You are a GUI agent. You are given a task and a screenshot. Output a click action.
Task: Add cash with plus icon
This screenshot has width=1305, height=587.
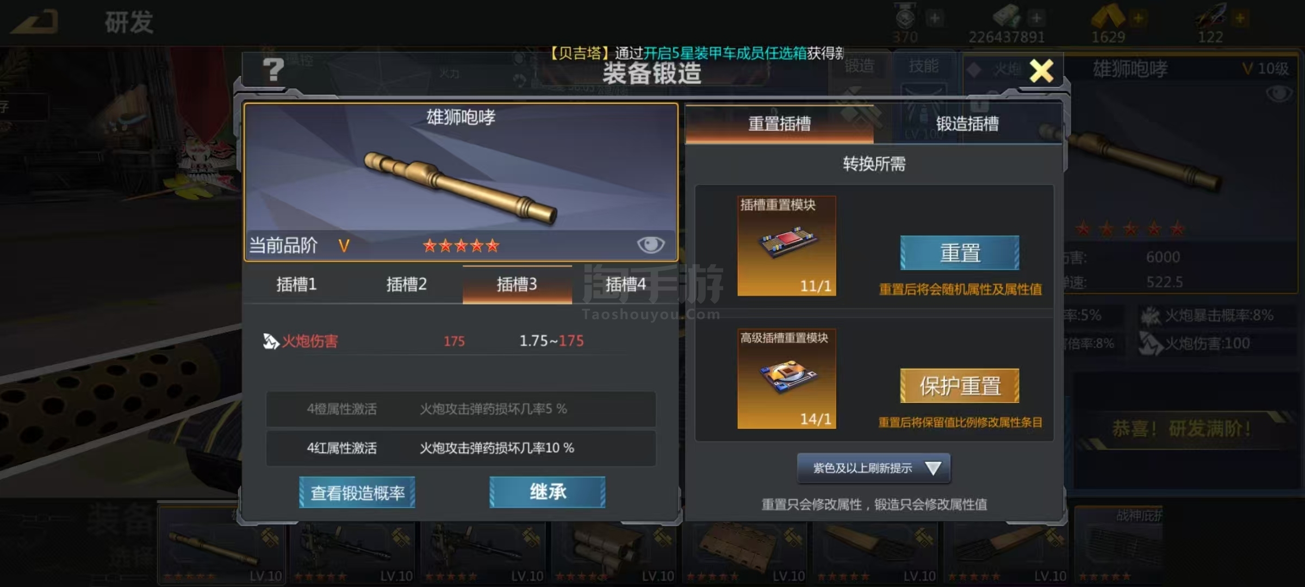click(x=1036, y=18)
